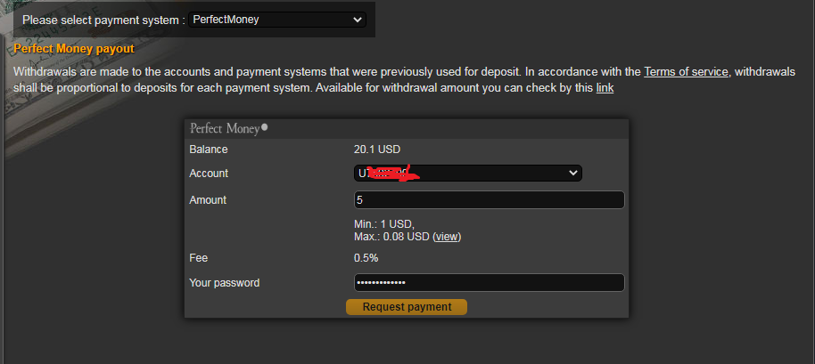Open the Terms of service link
The width and height of the screenshot is (815, 364).
687,71
